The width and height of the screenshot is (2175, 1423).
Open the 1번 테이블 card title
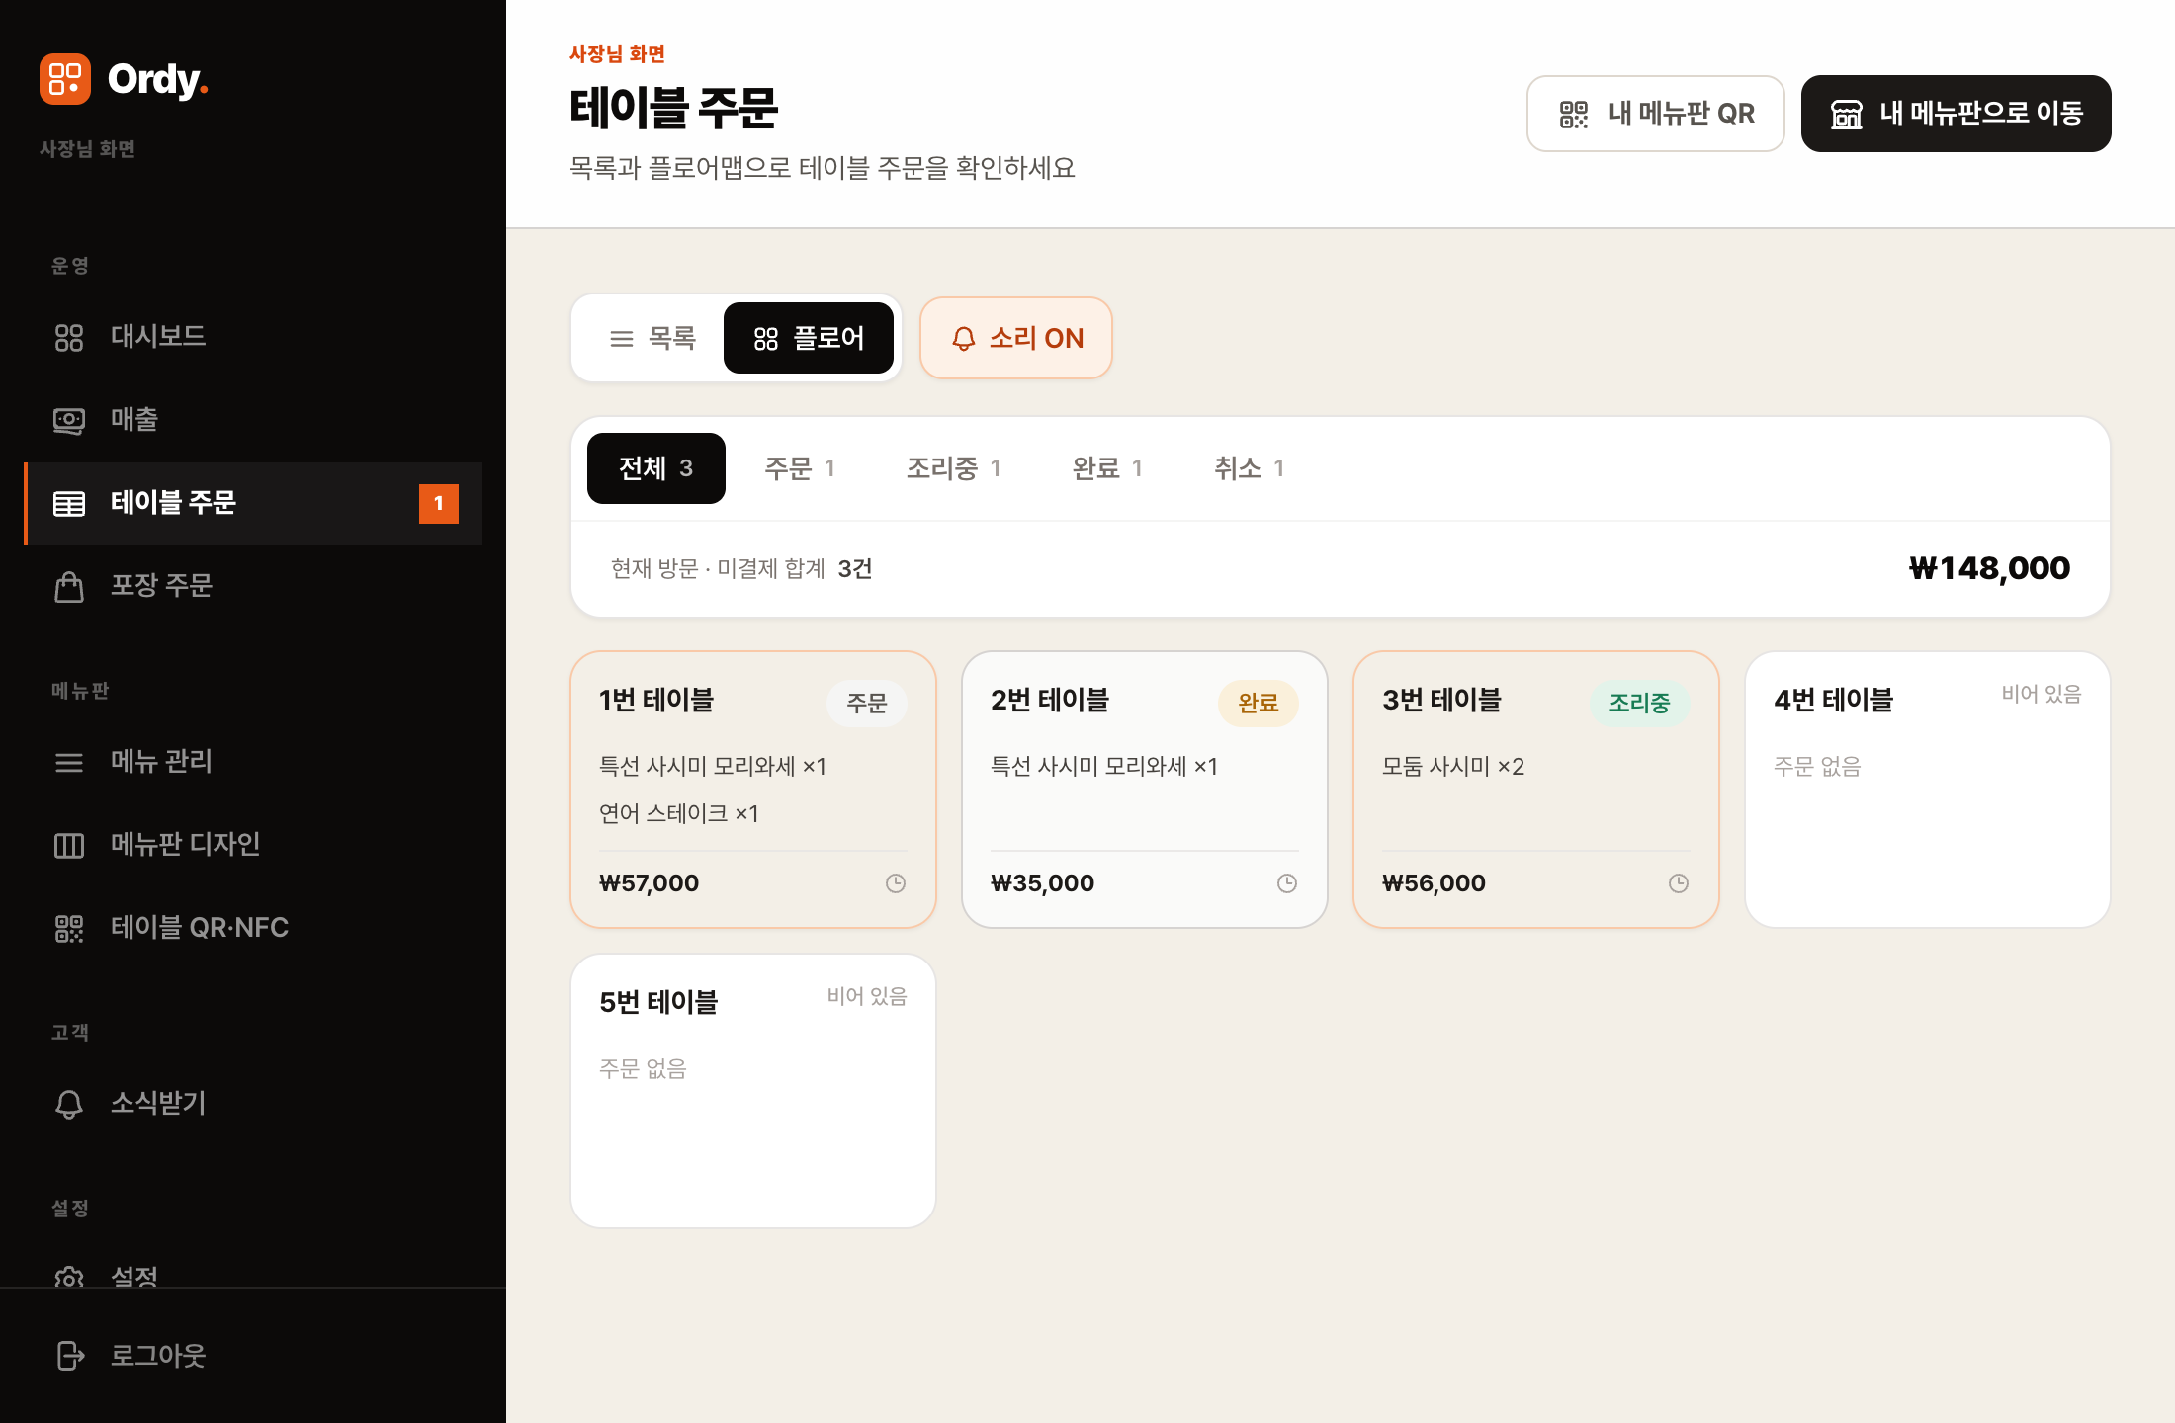click(656, 701)
